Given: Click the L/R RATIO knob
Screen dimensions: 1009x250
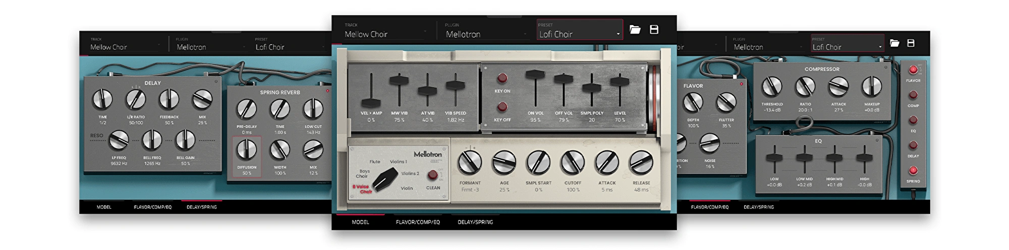Looking at the screenshot, I should click(x=136, y=100).
